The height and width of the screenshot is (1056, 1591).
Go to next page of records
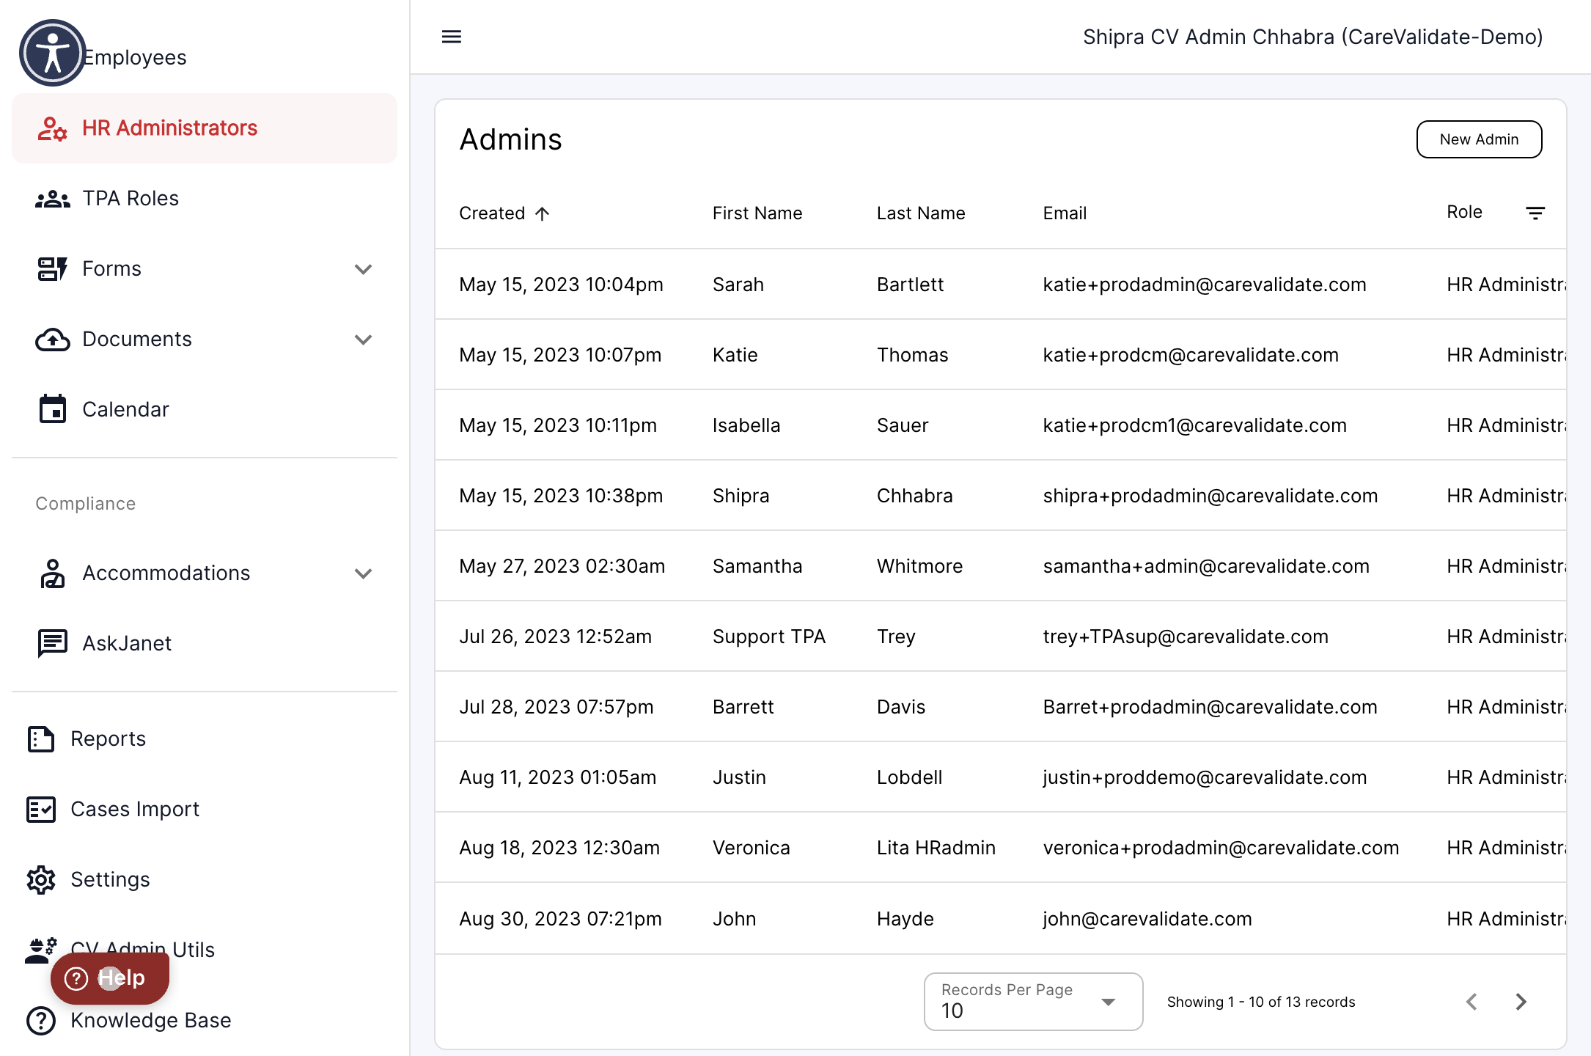coord(1521,1002)
